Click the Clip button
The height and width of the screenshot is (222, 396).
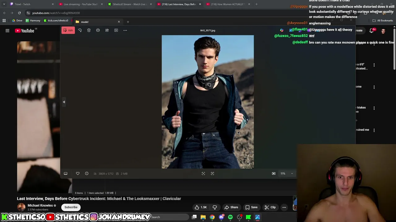pos(270,207)
